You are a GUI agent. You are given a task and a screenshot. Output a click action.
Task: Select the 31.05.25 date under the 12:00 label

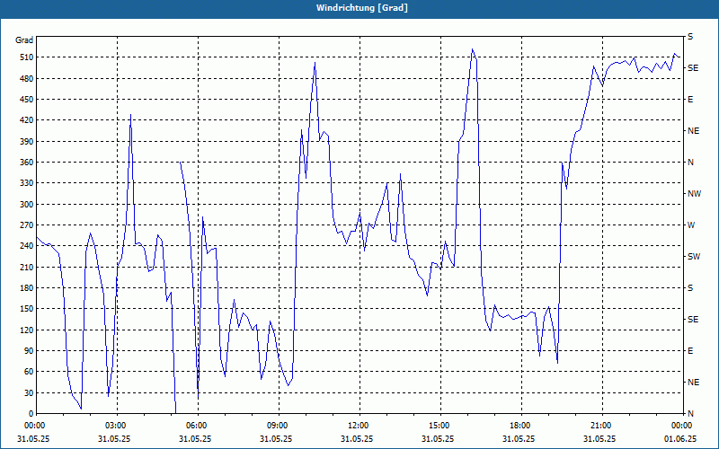tap(357, 438)
